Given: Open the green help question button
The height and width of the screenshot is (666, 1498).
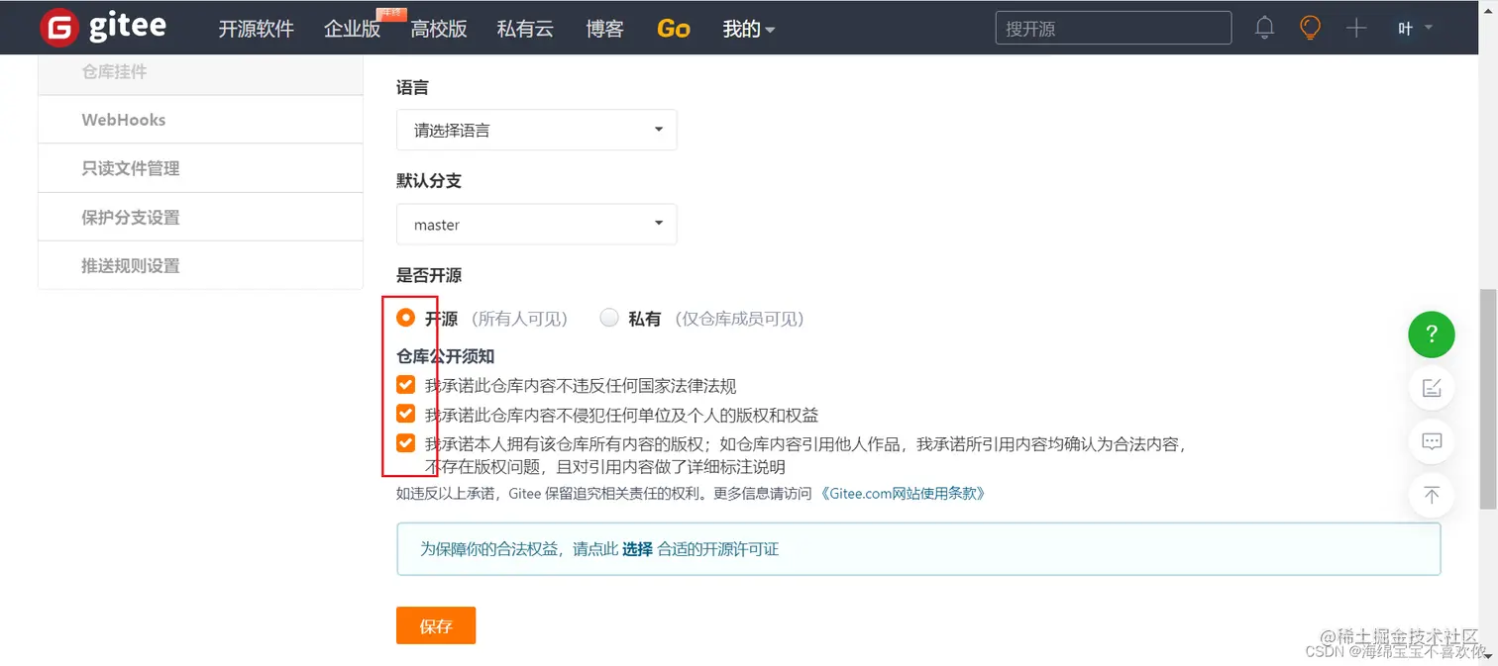Looking at the screenshot, I should [1432, 334].
